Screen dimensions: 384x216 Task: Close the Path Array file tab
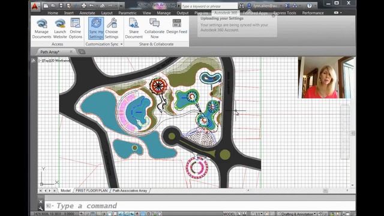(x=71, y=52)
